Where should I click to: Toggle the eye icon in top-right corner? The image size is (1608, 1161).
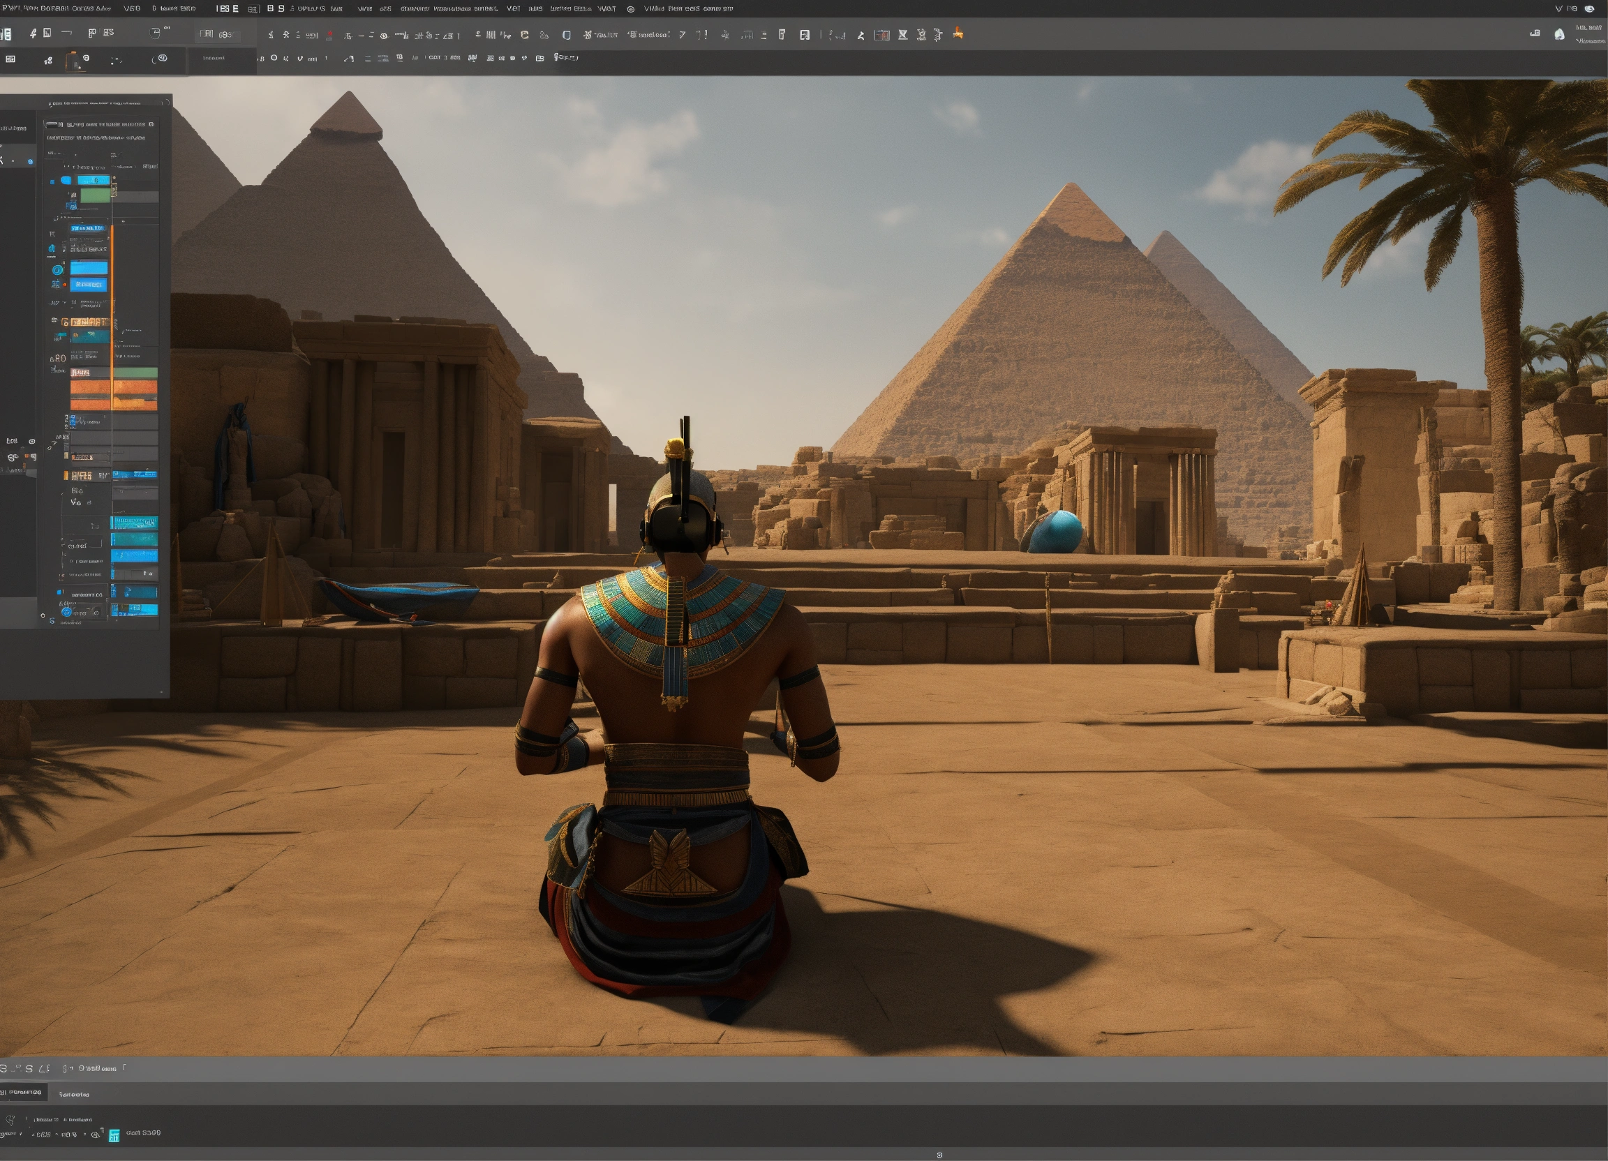1590,8
